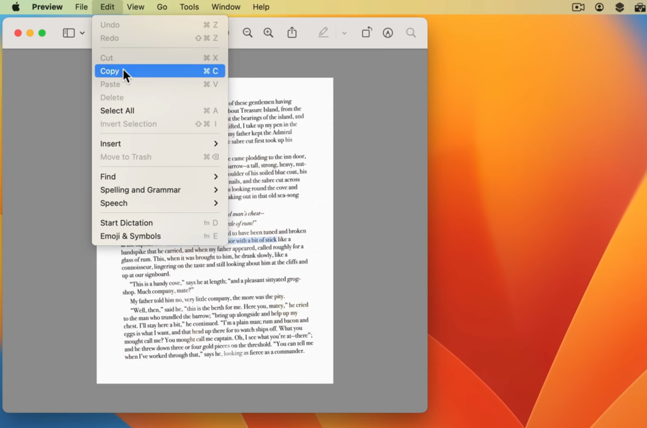
Task: Click the layered stack menu bar icon
Action: pyautogui.click(x=620, y=7)
